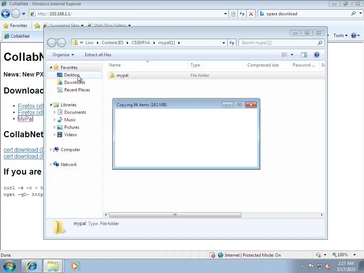Click the second cert download link

(x=23, y=156)
